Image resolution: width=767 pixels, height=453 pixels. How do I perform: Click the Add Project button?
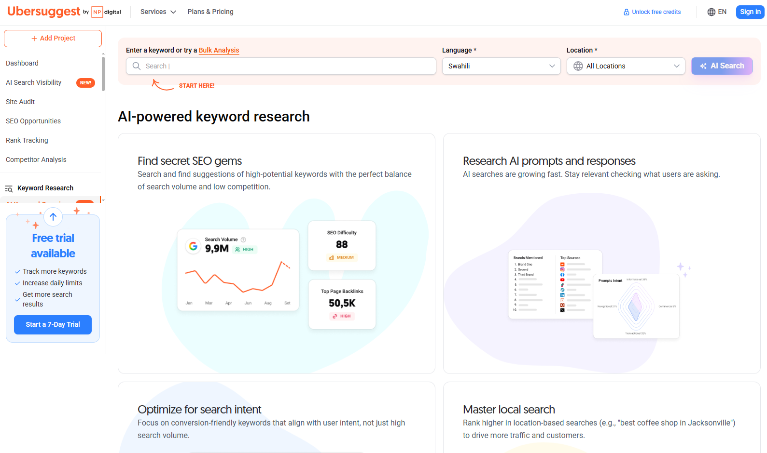(53, 39)
